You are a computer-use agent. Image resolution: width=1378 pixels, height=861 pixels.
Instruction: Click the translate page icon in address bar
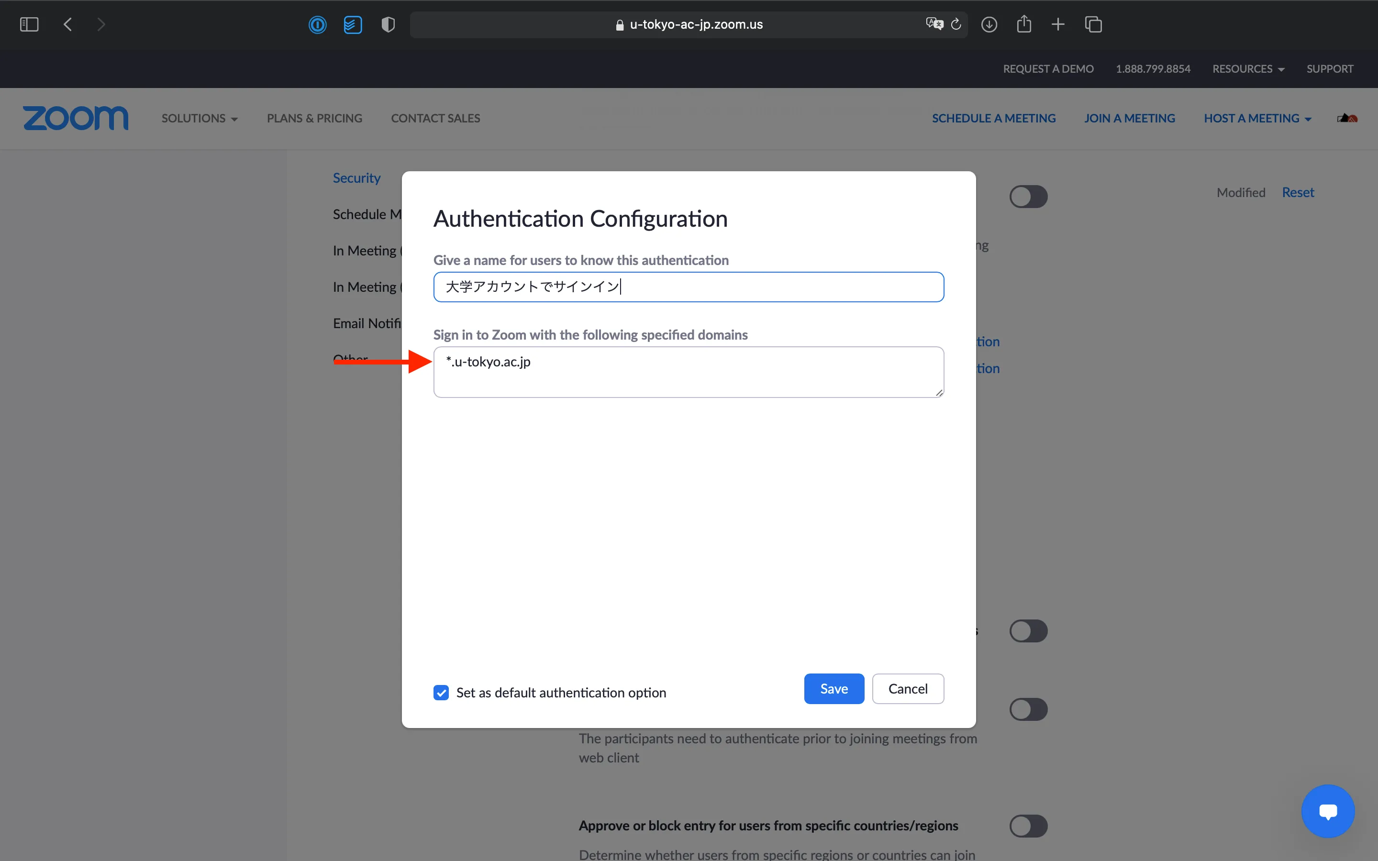(933, 24)
